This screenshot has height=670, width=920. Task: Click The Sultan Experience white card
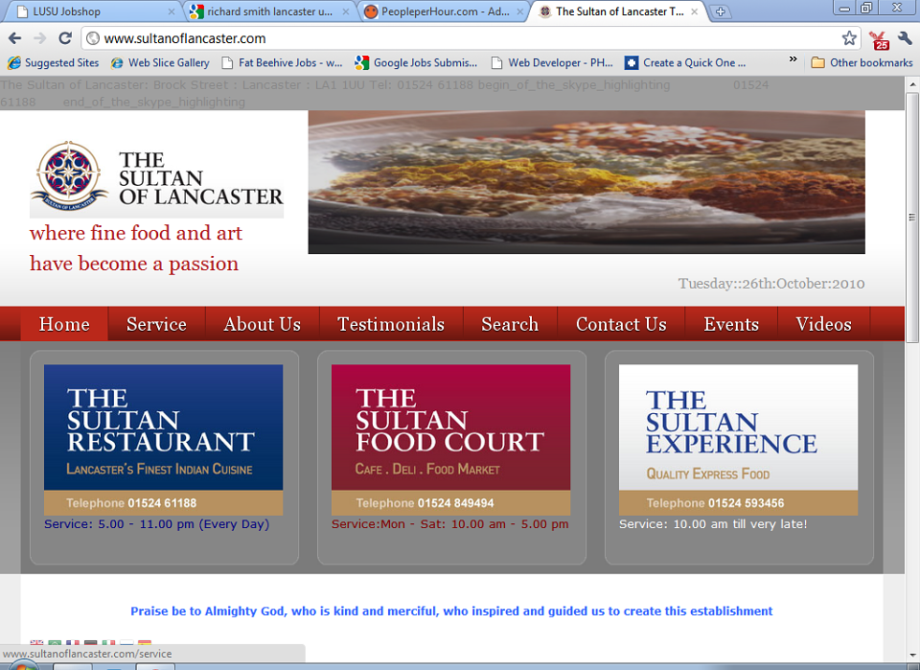[x=738, y=440]
